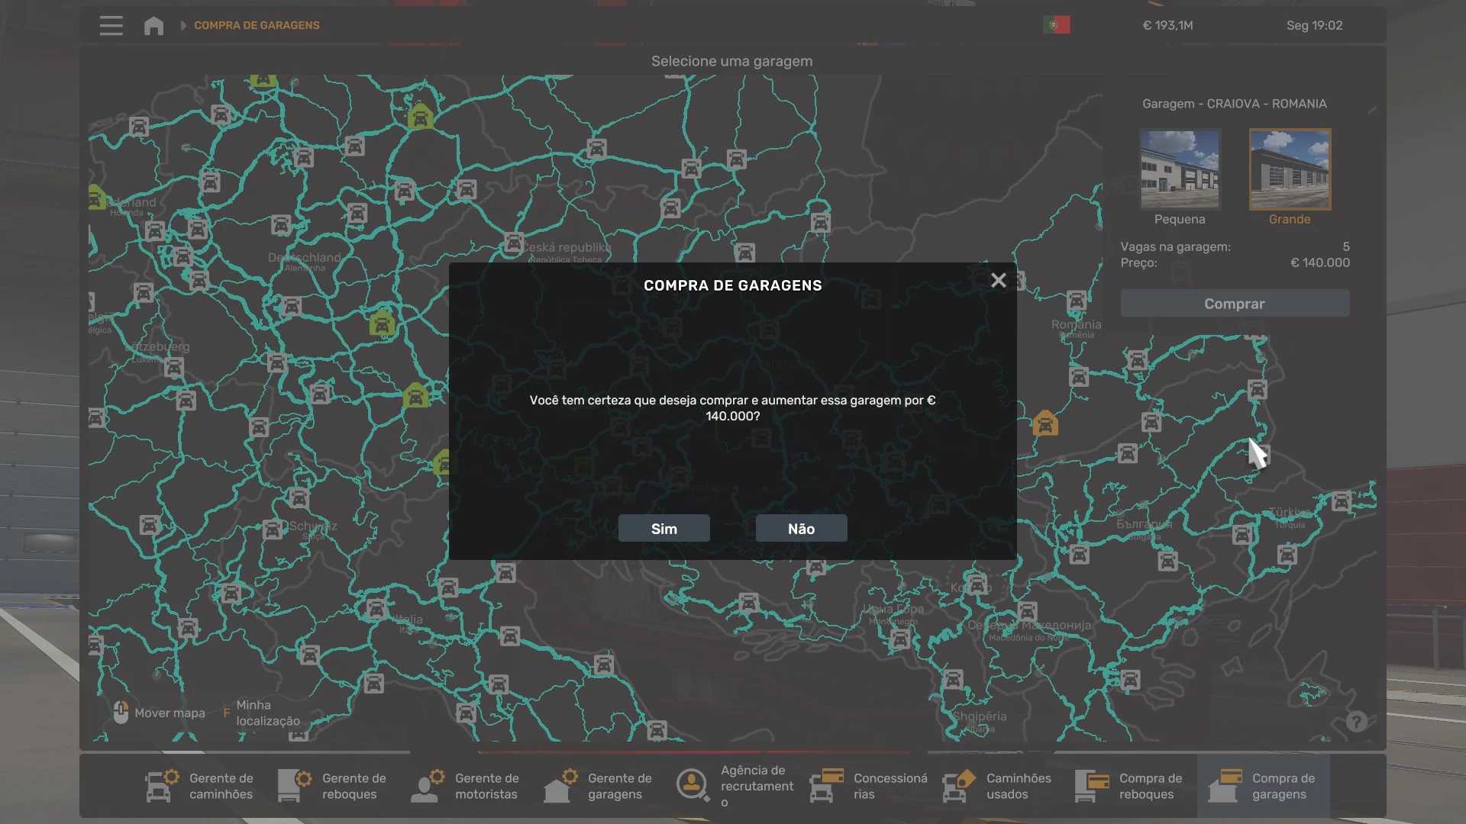Open the hamburger main menu
Screen dimensions: 1466x824
(x=111, y=25)
